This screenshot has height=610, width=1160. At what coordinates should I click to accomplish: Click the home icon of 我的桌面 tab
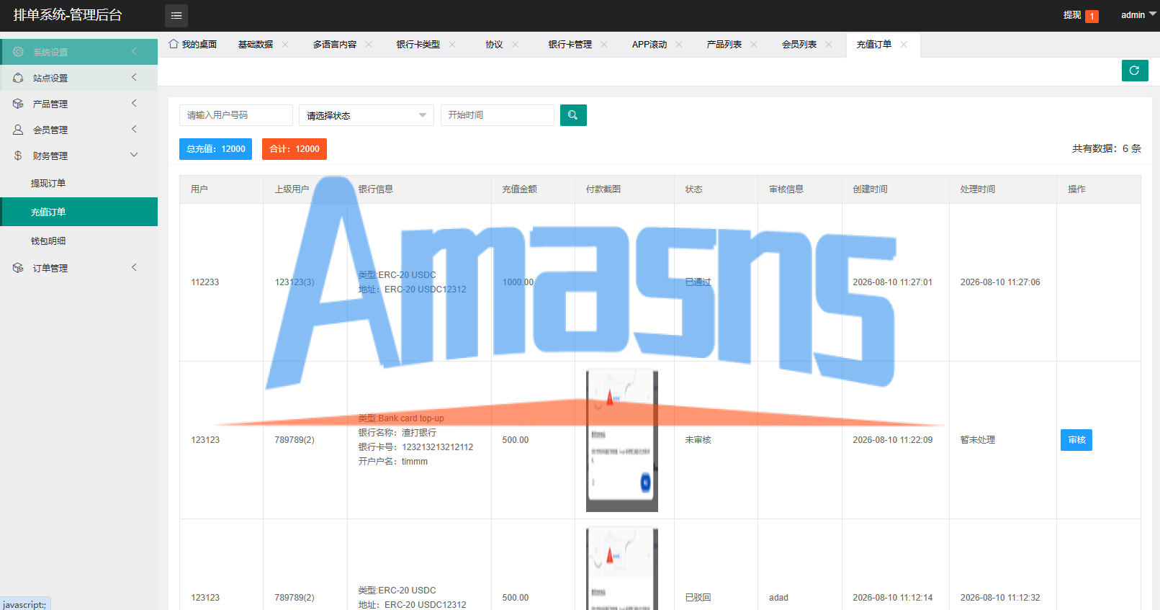(x=174, y=44)
